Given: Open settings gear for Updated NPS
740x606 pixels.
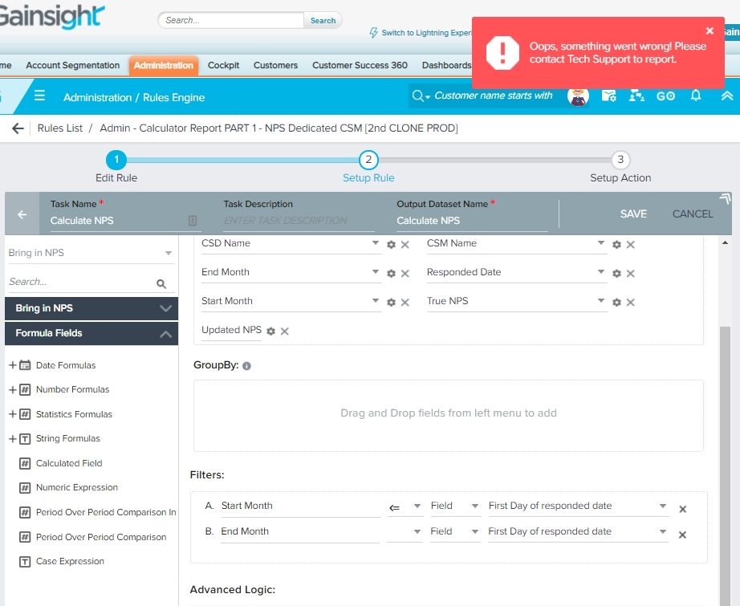Looking at the screenshot, I should click(271, 331).
